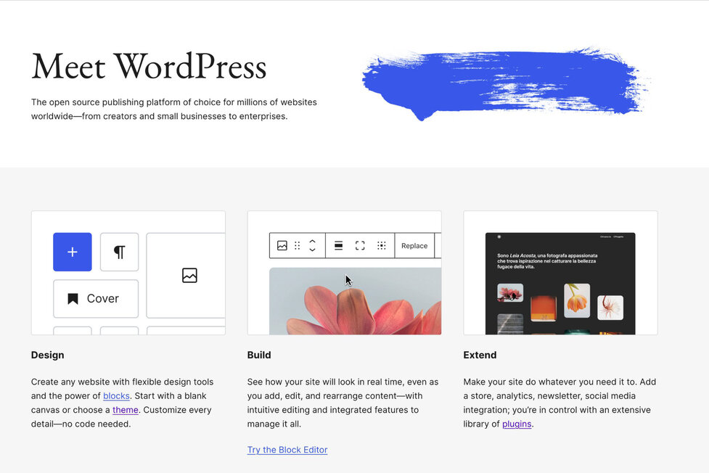Screen dimensions: 709x473
Task: Open the theme hyperlink in Design text
Action: (125, 410)
